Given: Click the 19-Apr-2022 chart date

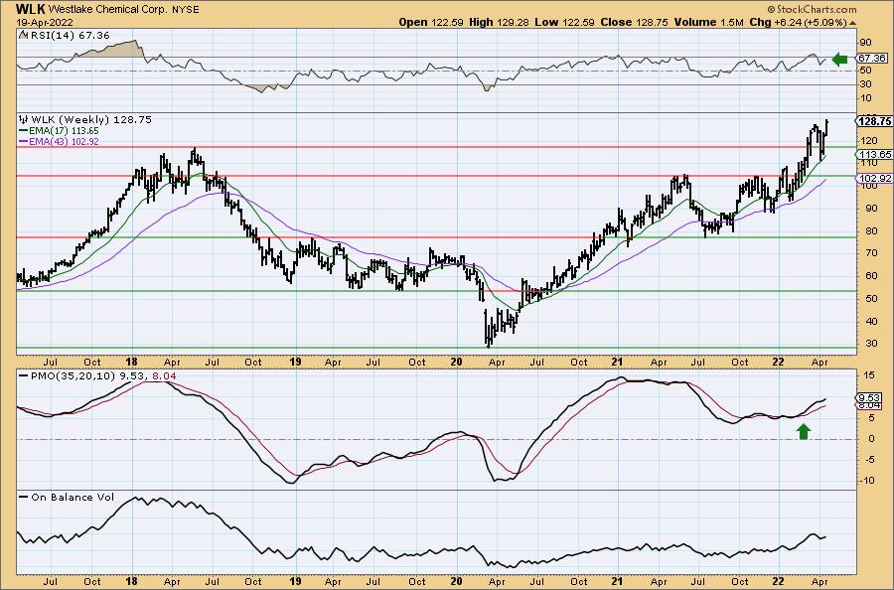Looking at the screenshot, I should click(44, 23).
